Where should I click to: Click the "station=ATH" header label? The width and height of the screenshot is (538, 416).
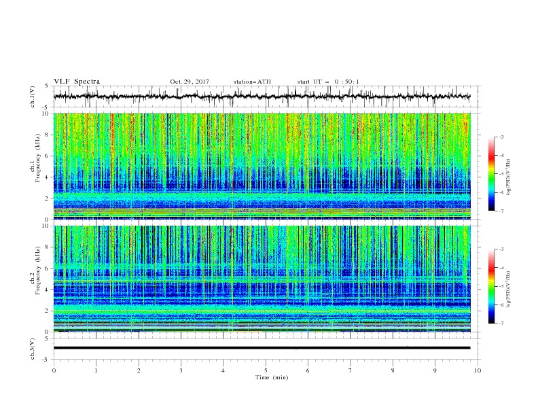tap(252, 82)
